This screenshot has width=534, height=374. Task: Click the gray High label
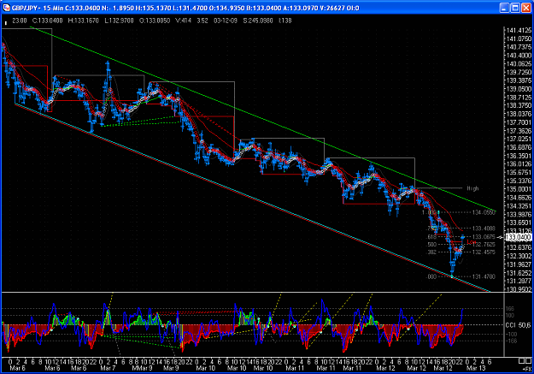(472, 188)
